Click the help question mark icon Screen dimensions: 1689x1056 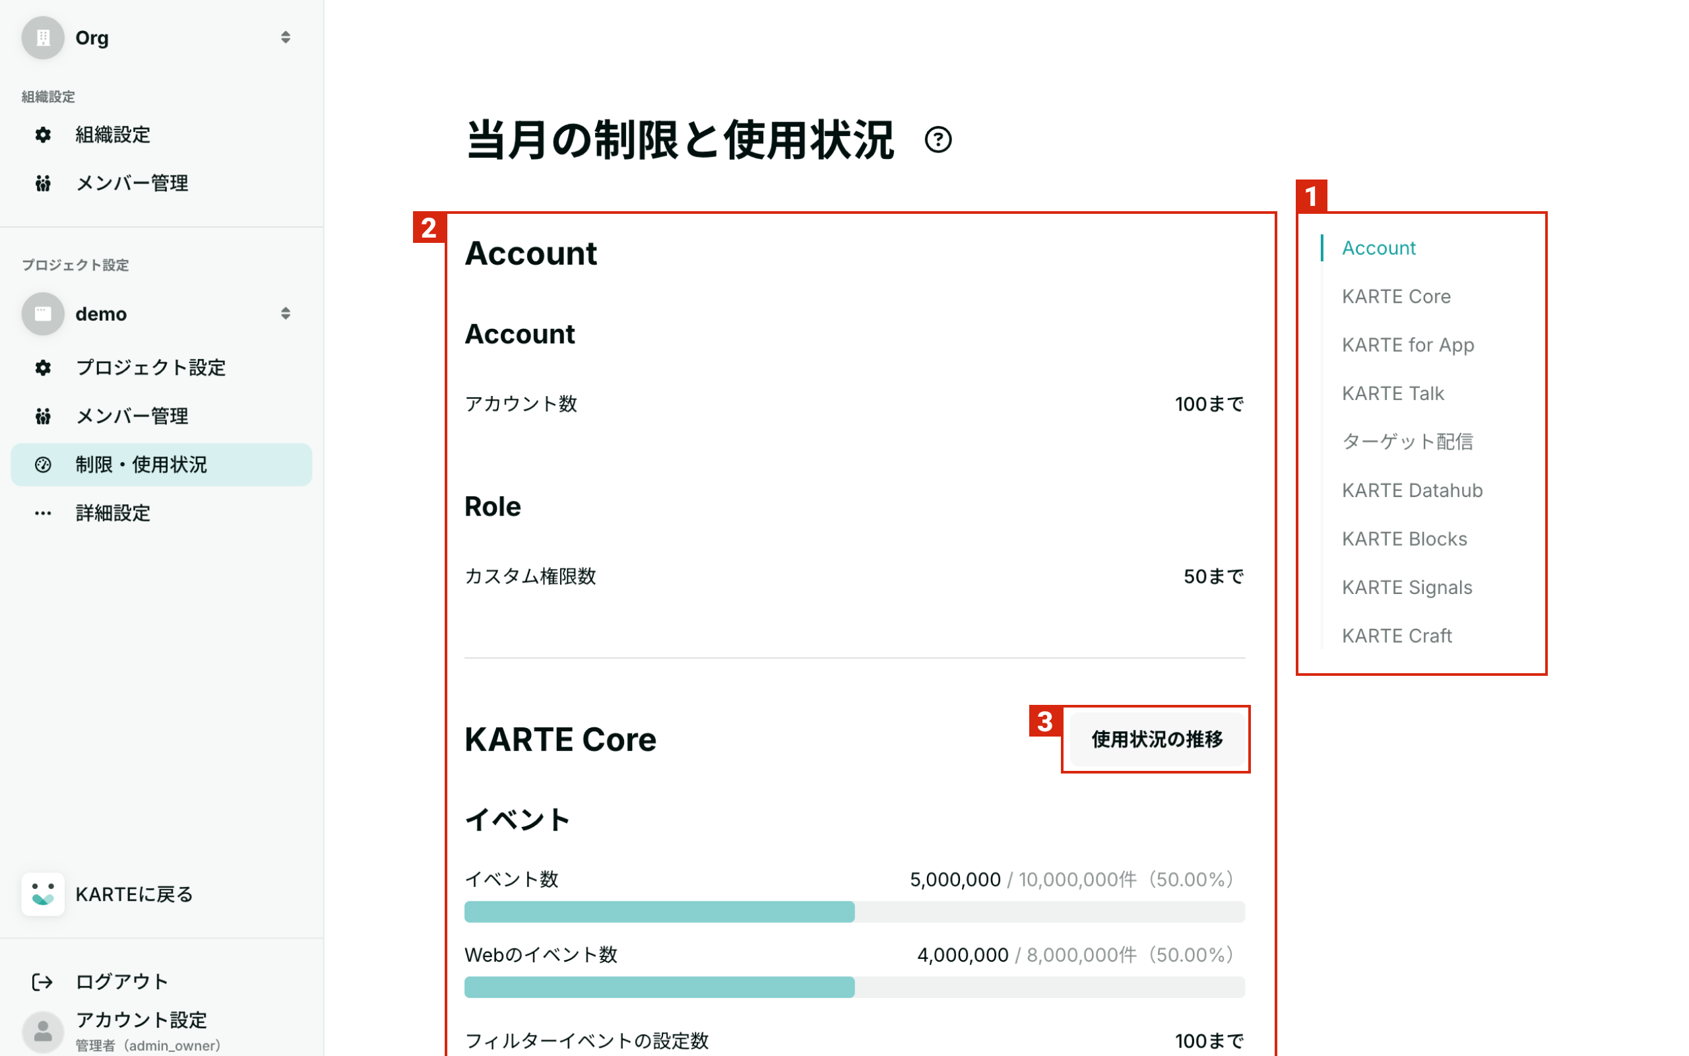[x=938, y=140]
